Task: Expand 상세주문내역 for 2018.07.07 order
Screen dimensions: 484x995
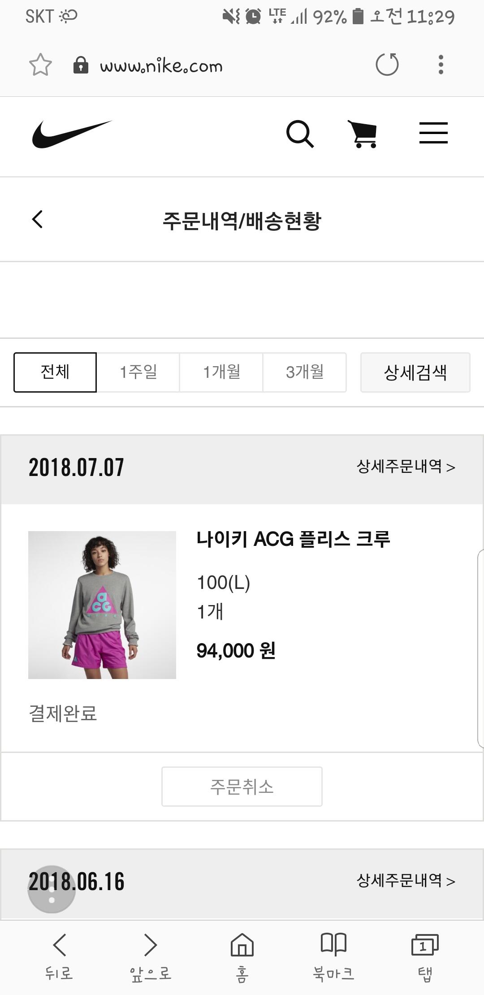Action: [x=406, y=467]
